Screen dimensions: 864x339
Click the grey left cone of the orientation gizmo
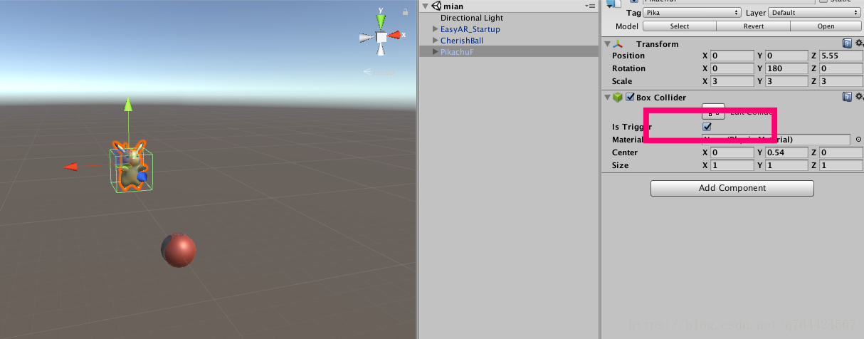pos(367,36)
